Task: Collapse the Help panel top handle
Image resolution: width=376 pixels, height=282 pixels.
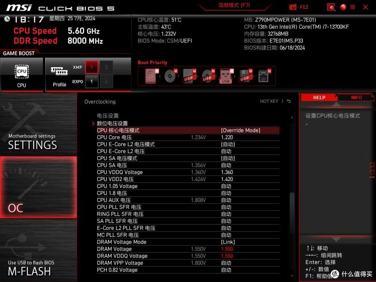Action: click(x=336, y=104)
